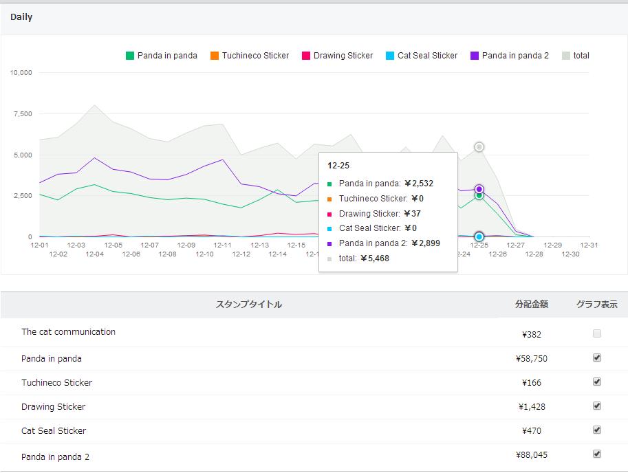Open The cat communication row title
Screen dimensions: 628x473
pyautogui.click(x=69, y=332)
